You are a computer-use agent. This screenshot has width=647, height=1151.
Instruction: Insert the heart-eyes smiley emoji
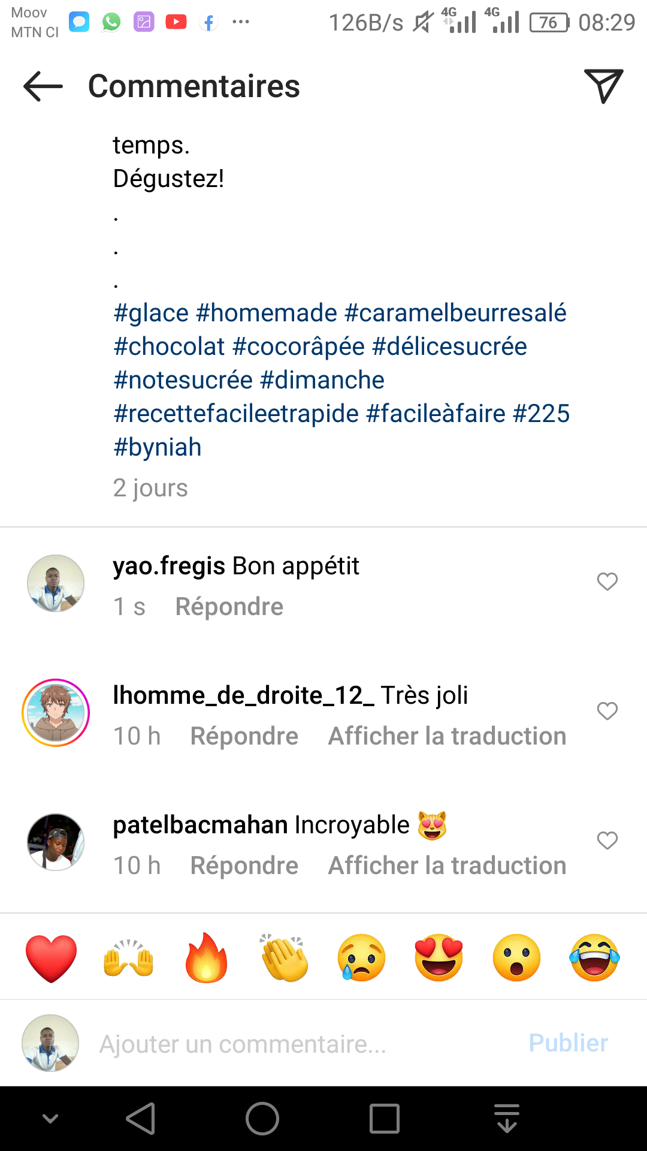pyautogui.click(x=439, y=957)
